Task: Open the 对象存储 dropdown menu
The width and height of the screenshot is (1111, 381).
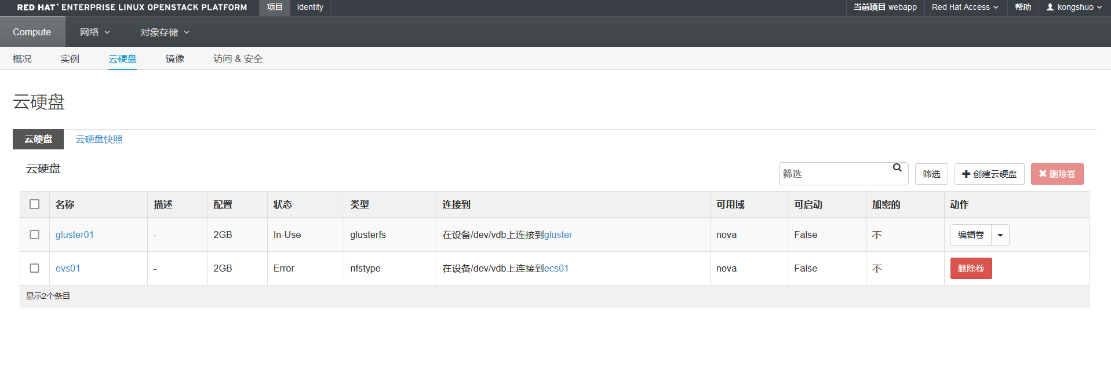Action: point(165,32)
